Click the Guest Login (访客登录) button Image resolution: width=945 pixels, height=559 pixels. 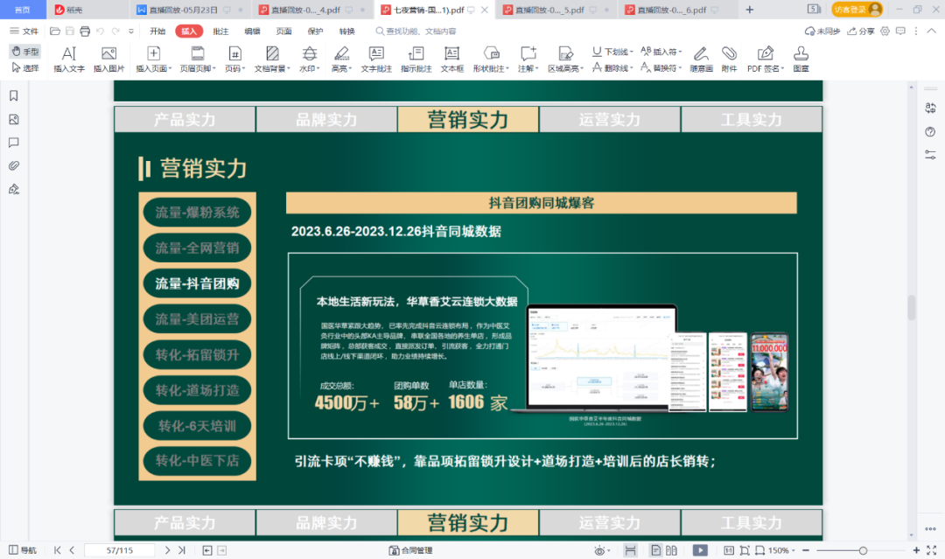(x=857, y=9)
